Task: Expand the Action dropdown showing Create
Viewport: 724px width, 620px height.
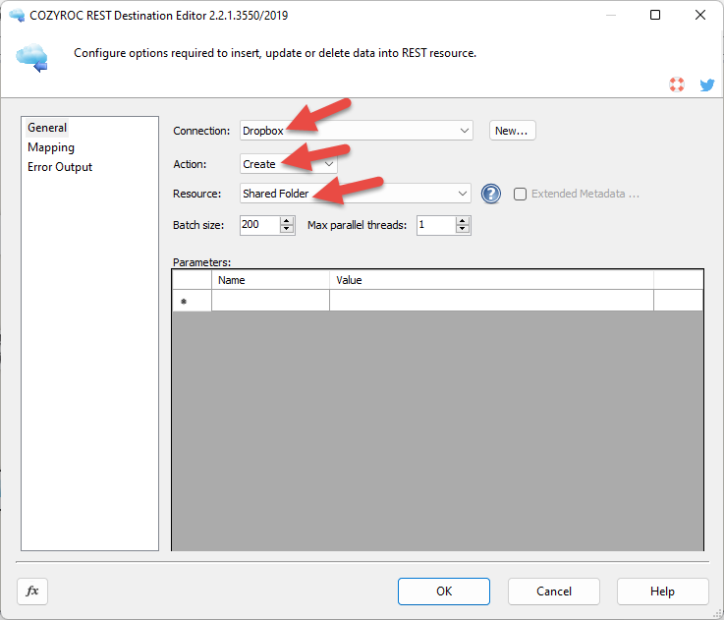Action: coord(288,164)
